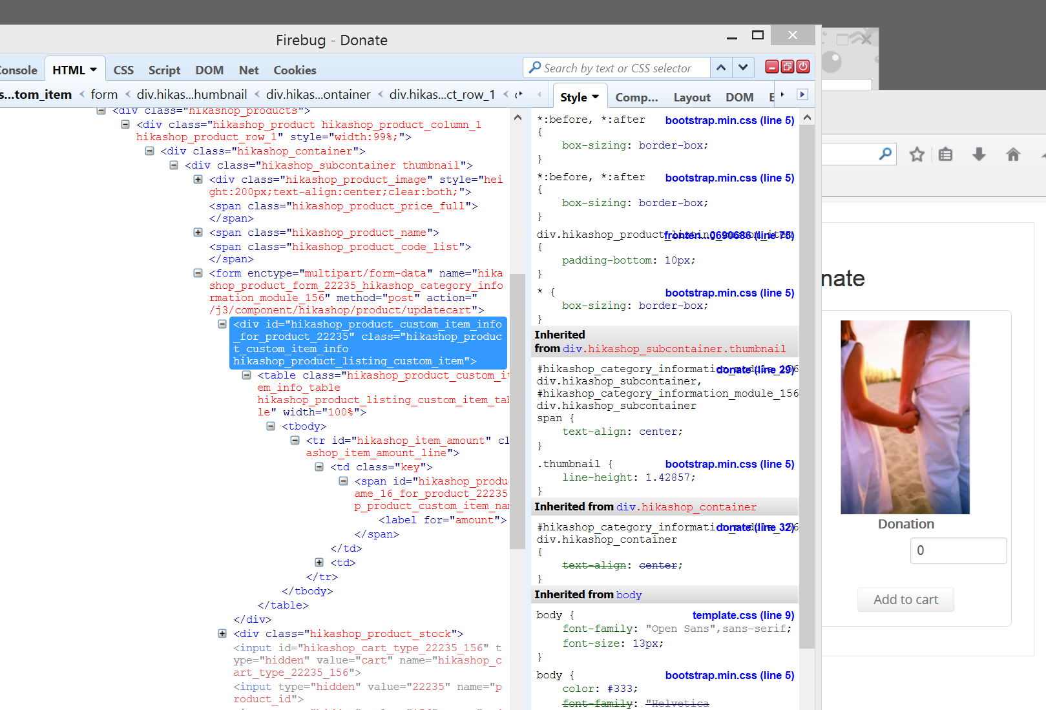
Task: Collapse the hikashop_product_custom_item_info div node
Action: click(222, 324)
